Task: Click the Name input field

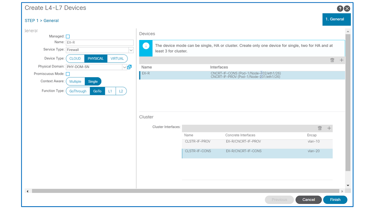Action: pos(100,43)
